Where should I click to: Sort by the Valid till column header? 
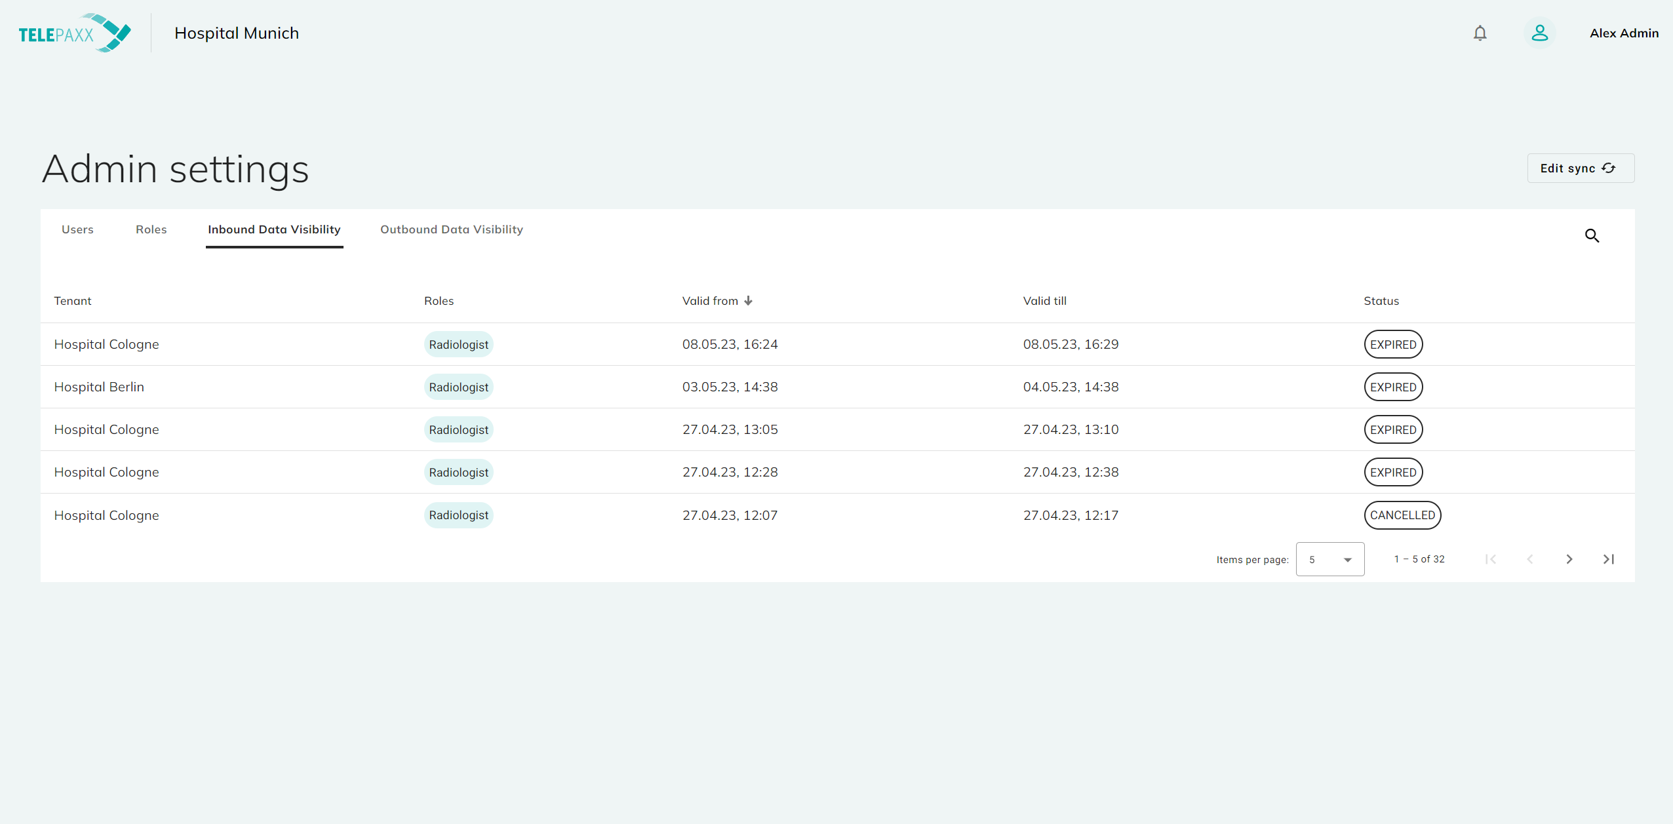pyautogui.click(x=1044, y=301)
